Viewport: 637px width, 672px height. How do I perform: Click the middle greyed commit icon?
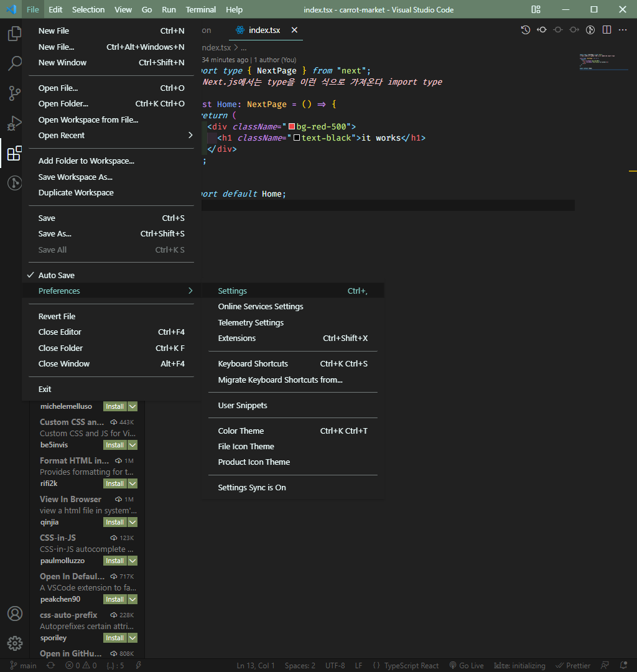point(558,30)
